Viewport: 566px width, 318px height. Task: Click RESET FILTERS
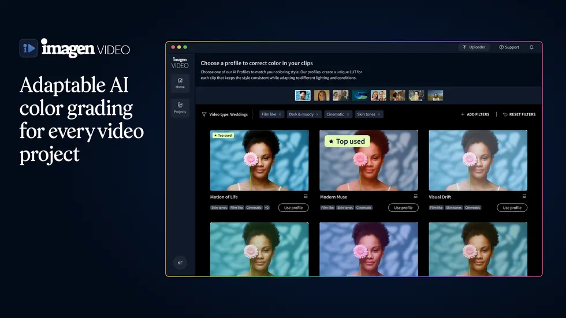point(519,114)
